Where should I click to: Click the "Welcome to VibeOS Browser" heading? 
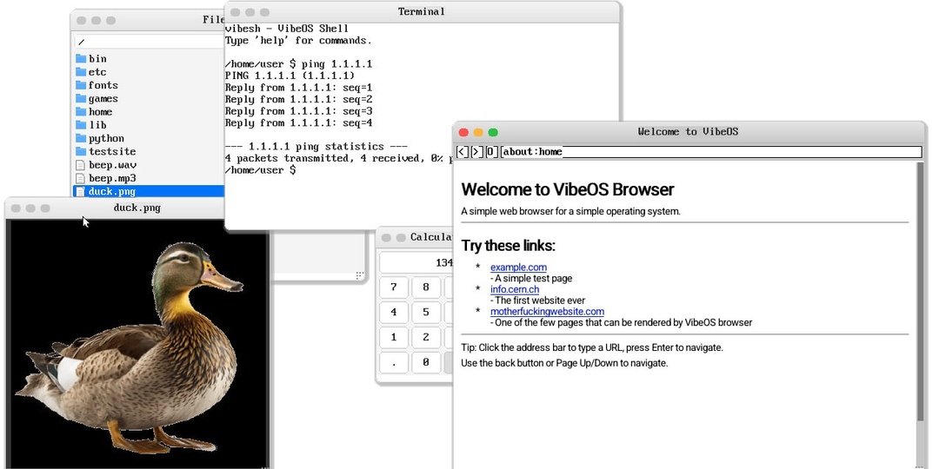click(x=568, y=189)
